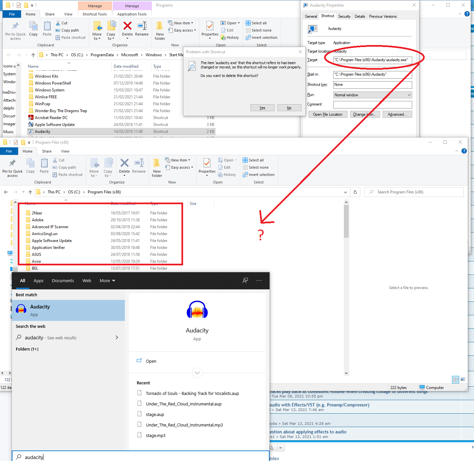Click Rename in the Programs window ribbon

coord(142,29)
